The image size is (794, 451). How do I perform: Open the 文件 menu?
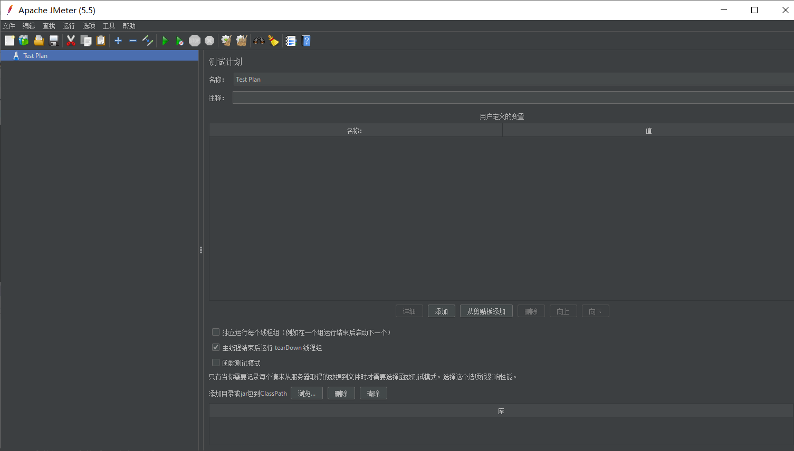click(9, 26)
